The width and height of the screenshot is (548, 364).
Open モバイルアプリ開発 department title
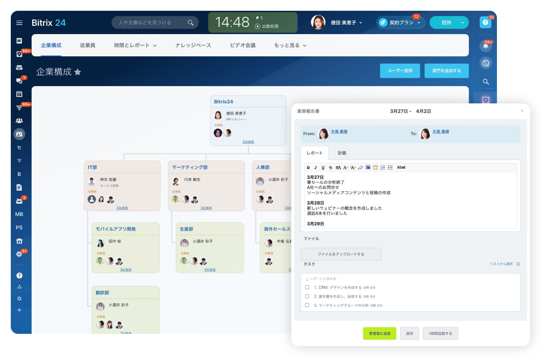(116, 229)
